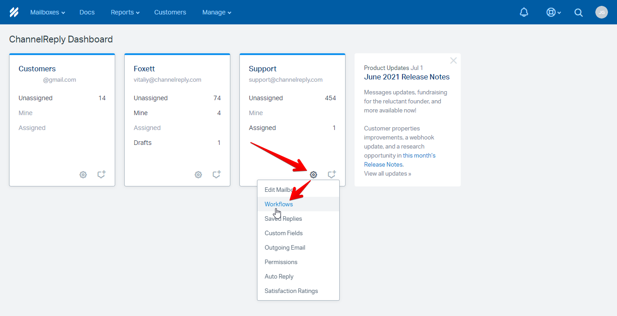Expand the Reports dropdown
This screenshot has height=316, width=617.
pyautogui.click(x=125, y=12)
